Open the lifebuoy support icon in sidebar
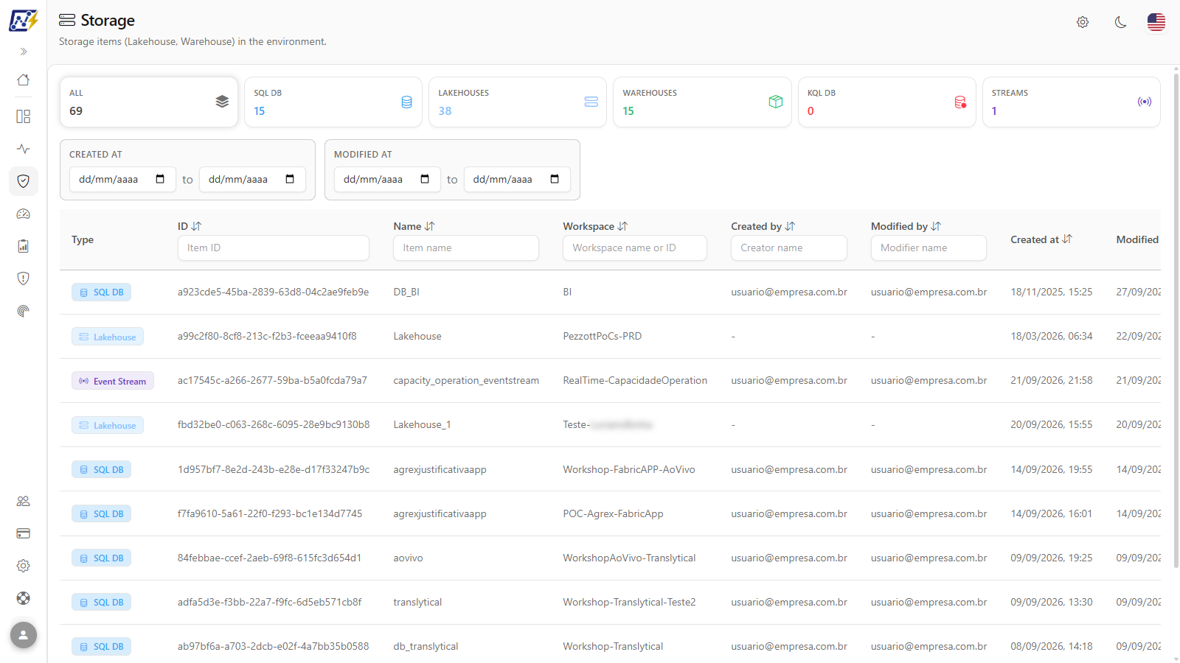 (24, 598)
